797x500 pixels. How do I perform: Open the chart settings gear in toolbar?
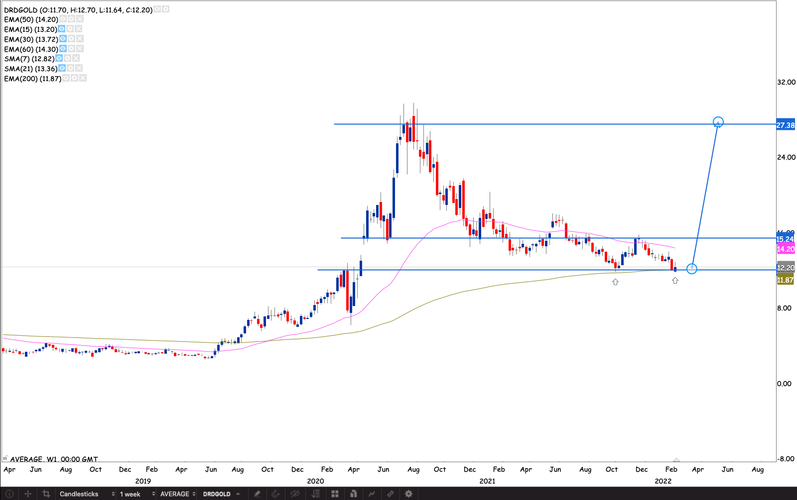(408, 494)
